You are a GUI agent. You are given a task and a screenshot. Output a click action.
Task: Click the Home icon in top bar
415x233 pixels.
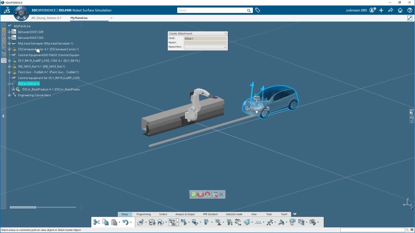400,10
